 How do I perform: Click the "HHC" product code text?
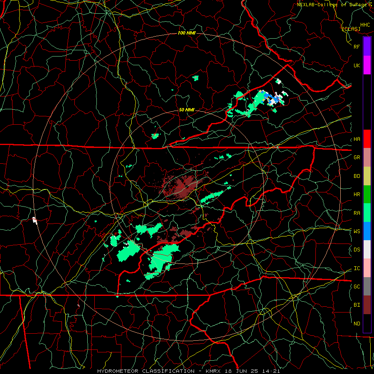pyautogui.click(x=365, y=25)
